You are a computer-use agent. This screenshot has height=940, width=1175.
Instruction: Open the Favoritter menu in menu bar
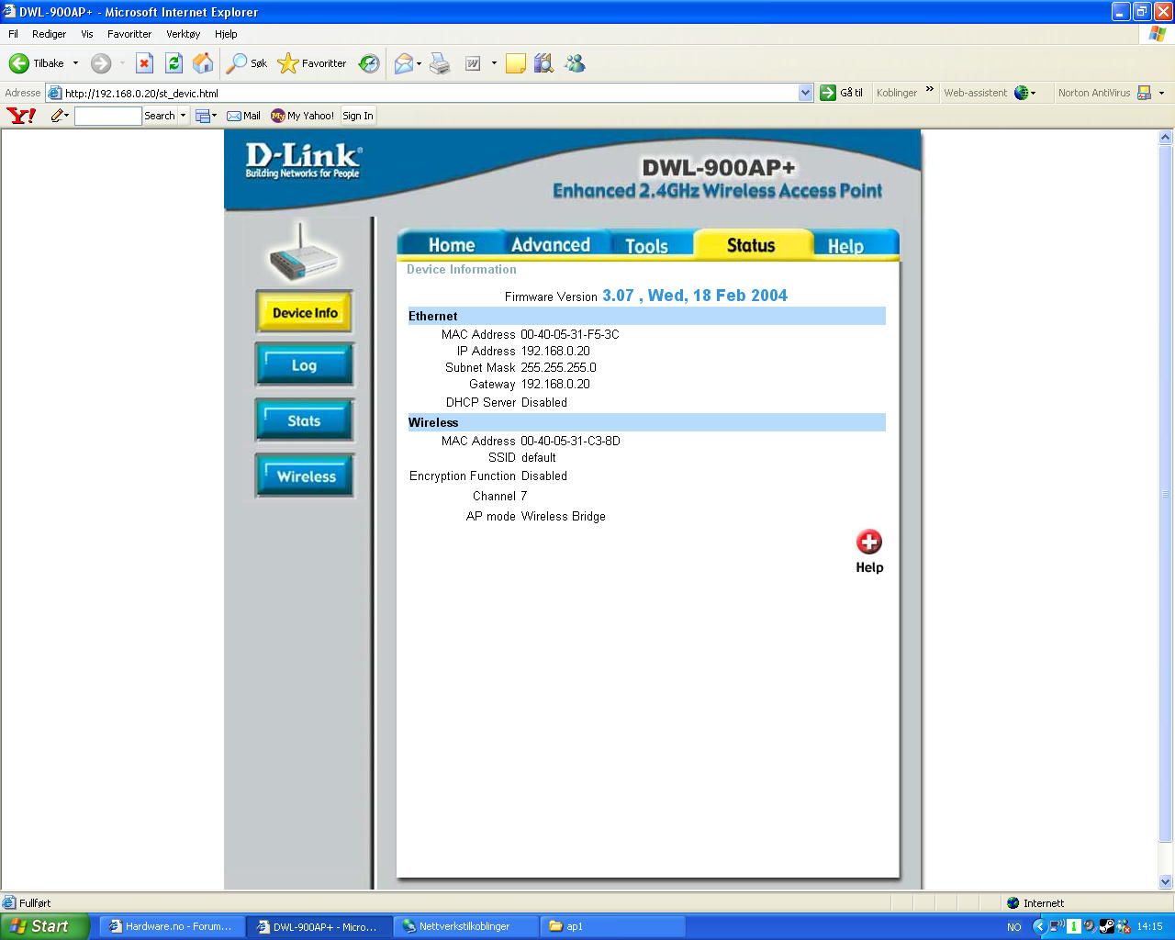tap(129, 34)
